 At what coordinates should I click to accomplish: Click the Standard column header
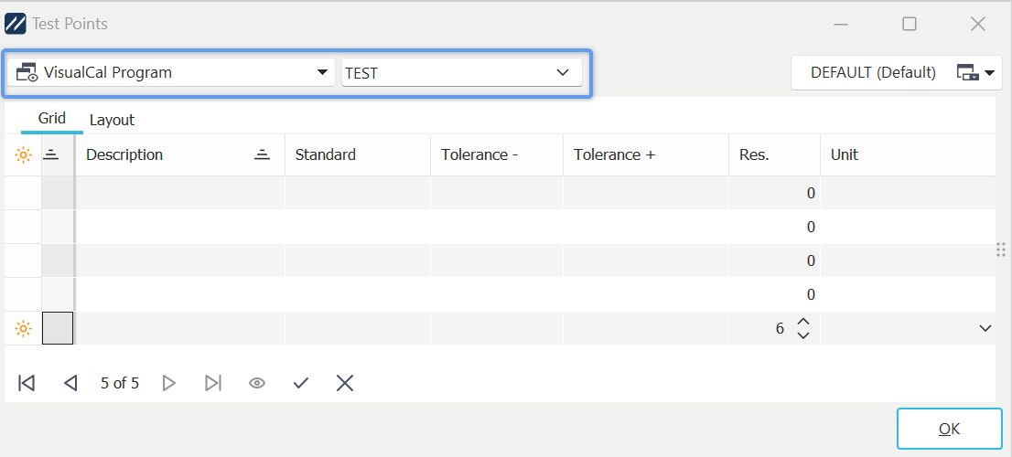click(358, 154)
